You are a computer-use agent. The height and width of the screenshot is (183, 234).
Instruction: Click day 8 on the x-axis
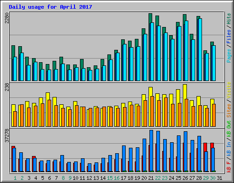pos(63,178)
